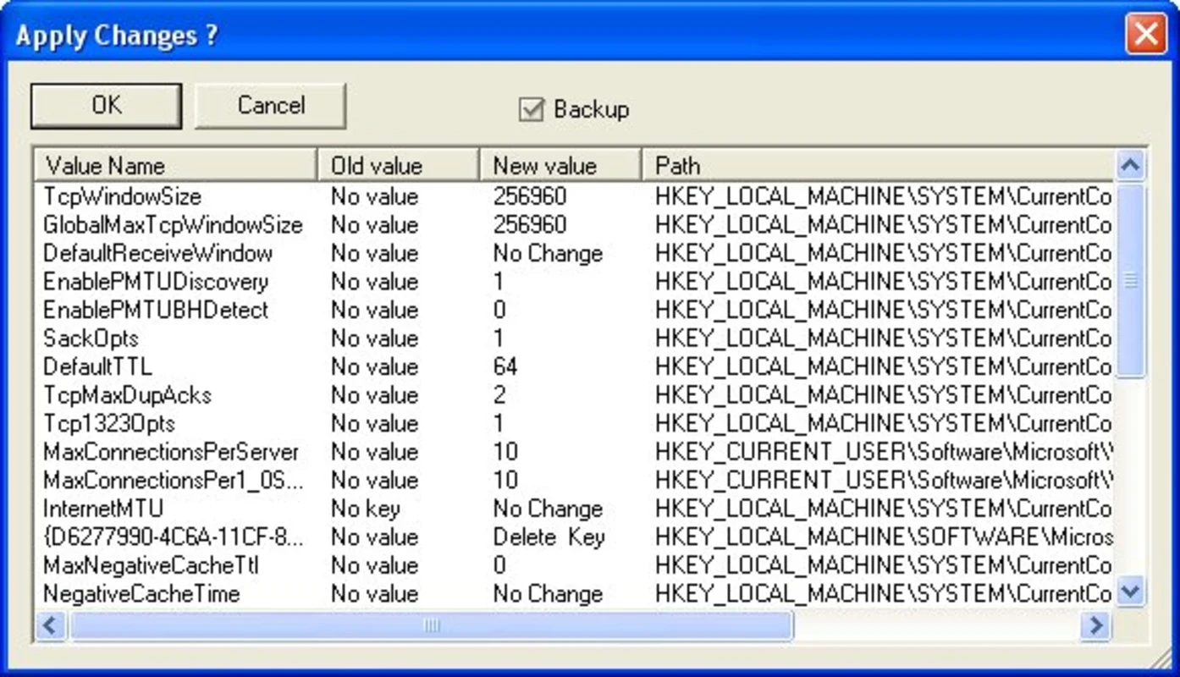Select the TcpWindowSize row
The width and height of the screenshot is (1180, 677).
pyautogui.click(x=576, y=196)
